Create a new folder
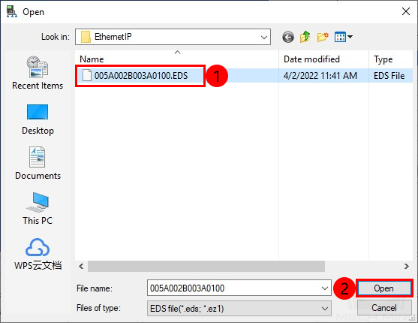The height and width of the screenshot is (323, 418). (x=323, y=37)
